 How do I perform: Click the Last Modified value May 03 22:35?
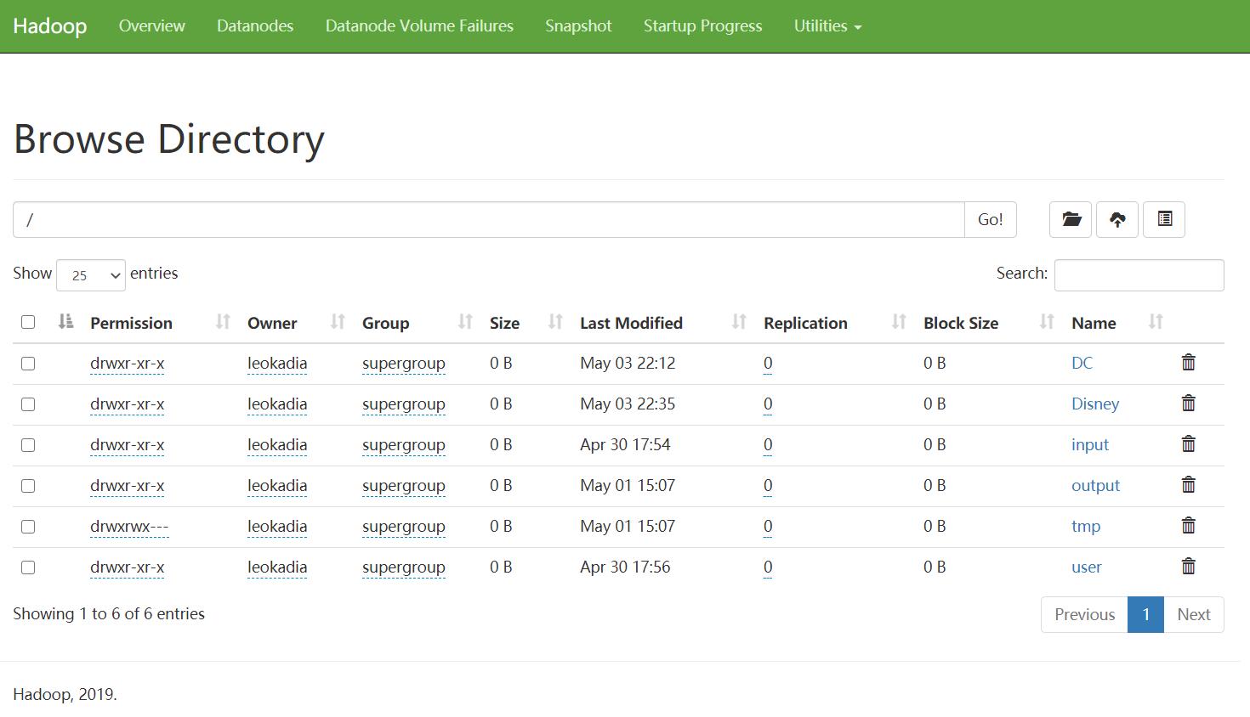pos(628,404)
